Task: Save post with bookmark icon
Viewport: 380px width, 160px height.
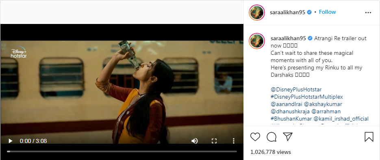Action: [369, 137]
